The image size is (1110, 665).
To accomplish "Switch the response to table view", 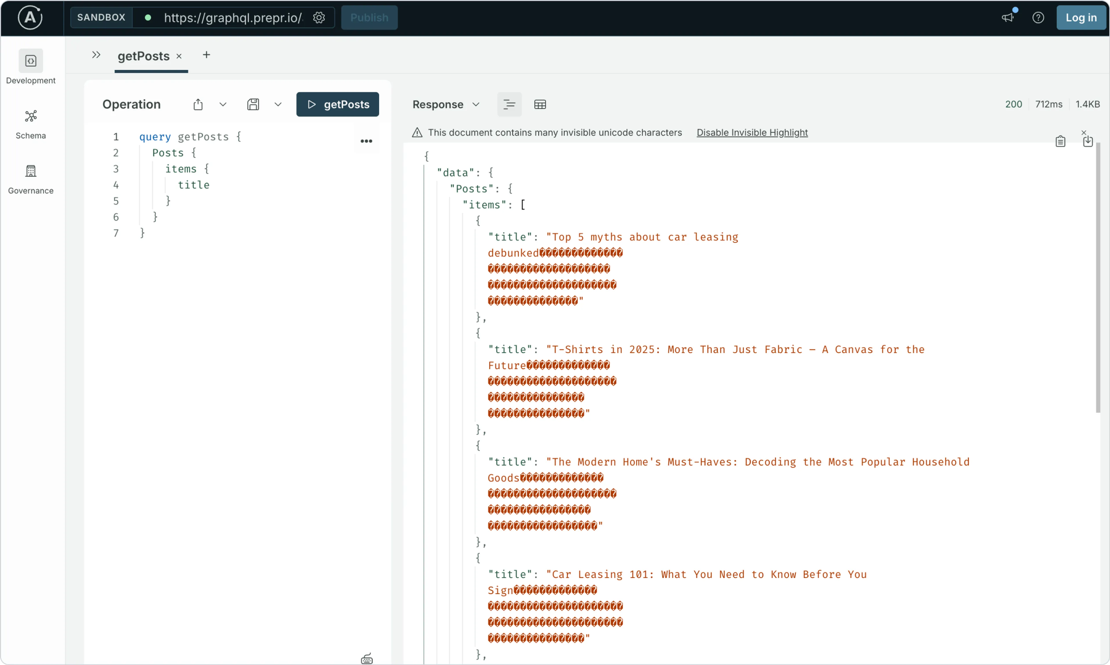I will (x=540, y=104).
